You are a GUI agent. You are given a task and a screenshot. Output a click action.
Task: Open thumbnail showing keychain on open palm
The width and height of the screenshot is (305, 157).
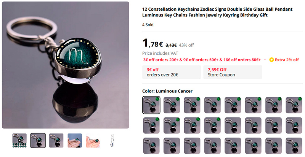tap(93, 141)
